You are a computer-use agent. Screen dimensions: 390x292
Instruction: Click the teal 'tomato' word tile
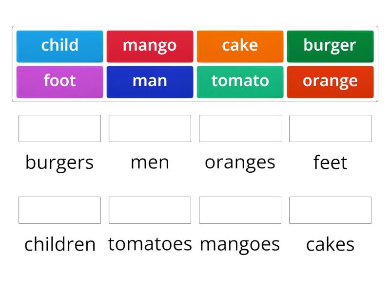pos(240,81)
